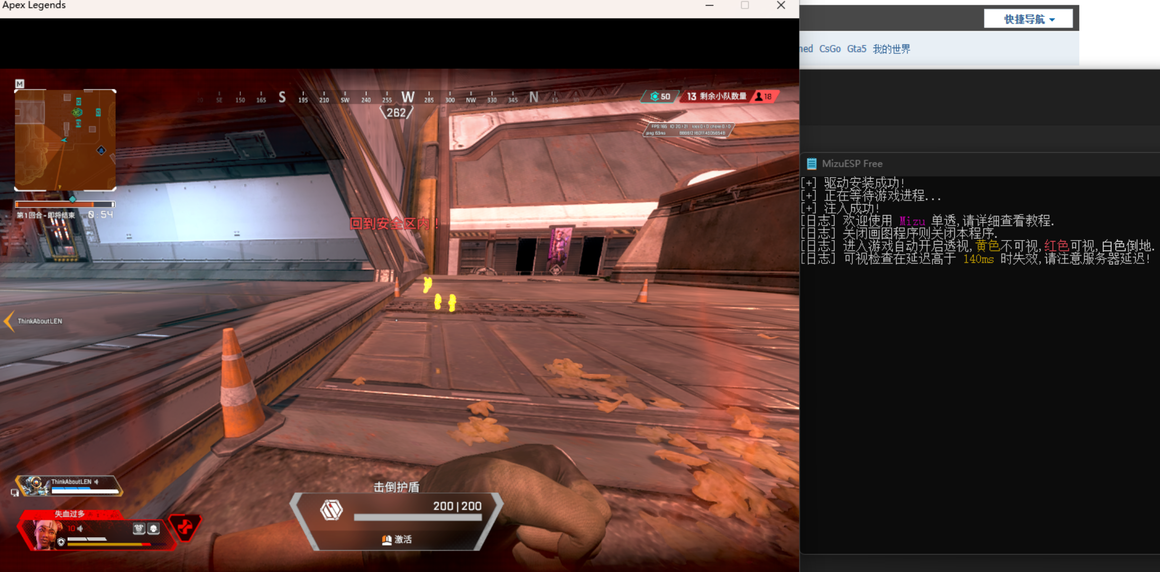Image resolution: width=1160 pixels, height=572 pixels.
Task: Click the players remaining icon showing 18
Action: (759, 96)
